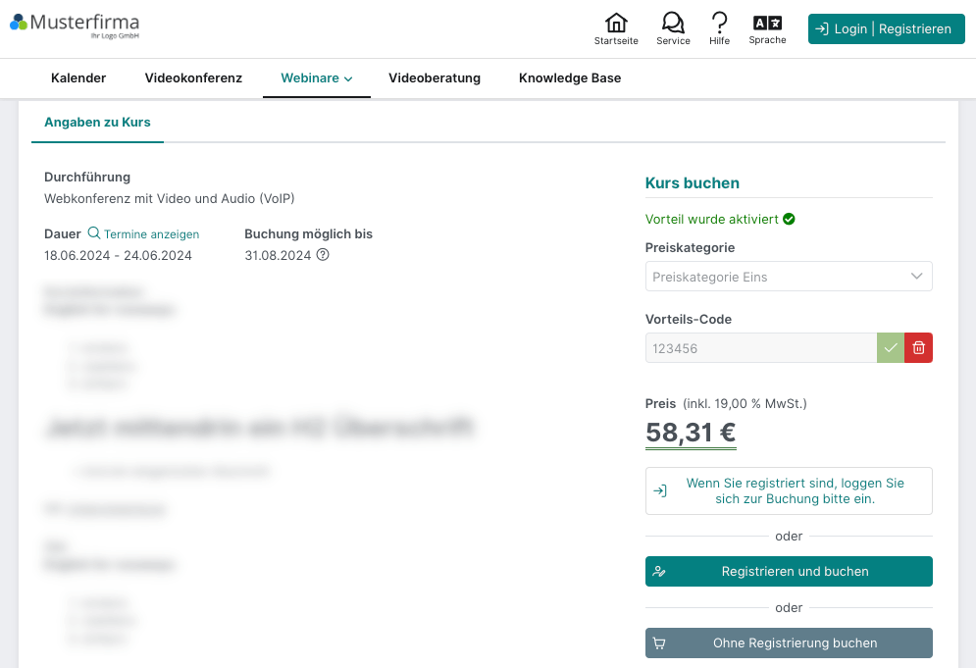Delete the Vorteils-Code using the trash icon

pyautogui.click(x=918, y=347)
